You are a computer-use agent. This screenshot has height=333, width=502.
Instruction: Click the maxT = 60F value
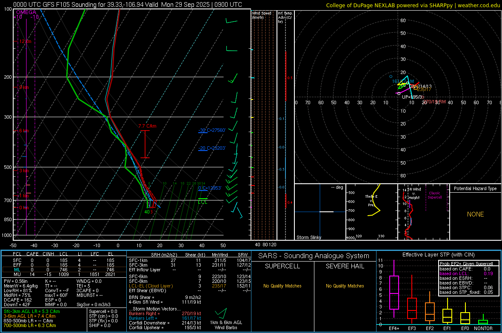[56, 295]
